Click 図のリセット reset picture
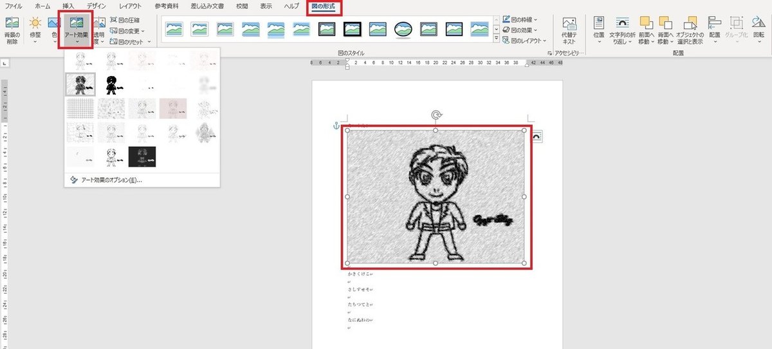Viewport: 772px width, 349px height. point(127,41)
